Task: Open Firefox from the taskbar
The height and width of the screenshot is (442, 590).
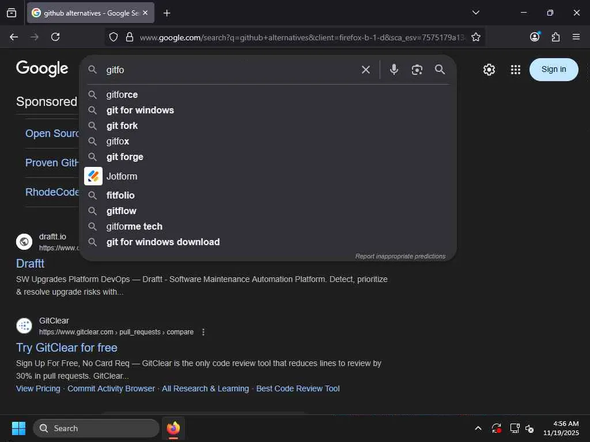Action: click(173, 428)
